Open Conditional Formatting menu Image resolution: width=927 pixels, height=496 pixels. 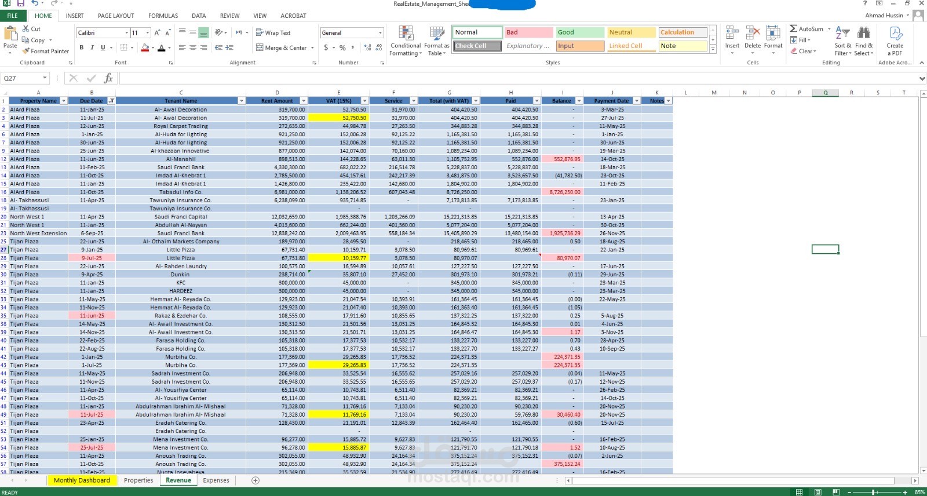[x=406, y=41]
